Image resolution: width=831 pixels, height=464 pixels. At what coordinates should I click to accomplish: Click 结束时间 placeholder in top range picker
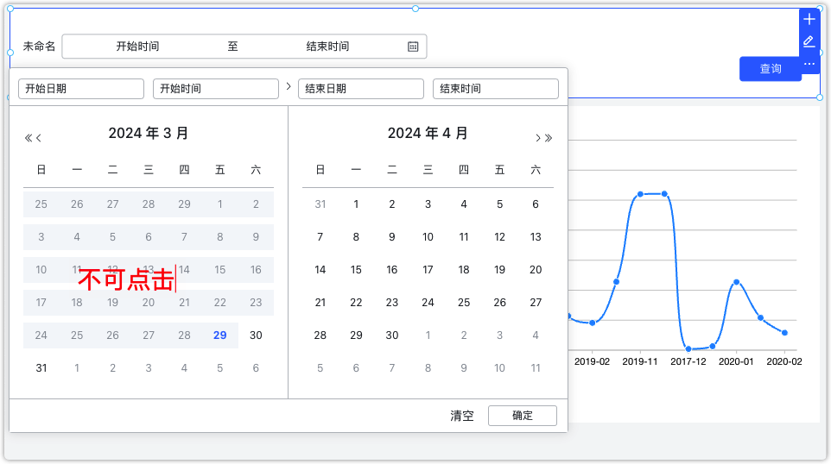coord(327,47)
